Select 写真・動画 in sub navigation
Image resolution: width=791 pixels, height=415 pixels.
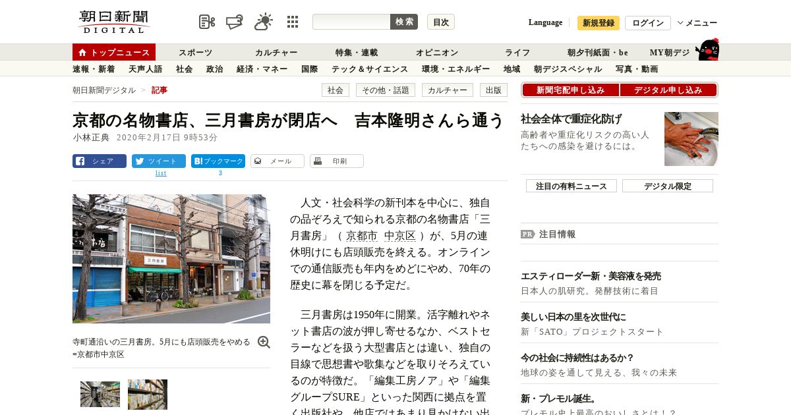636,69
